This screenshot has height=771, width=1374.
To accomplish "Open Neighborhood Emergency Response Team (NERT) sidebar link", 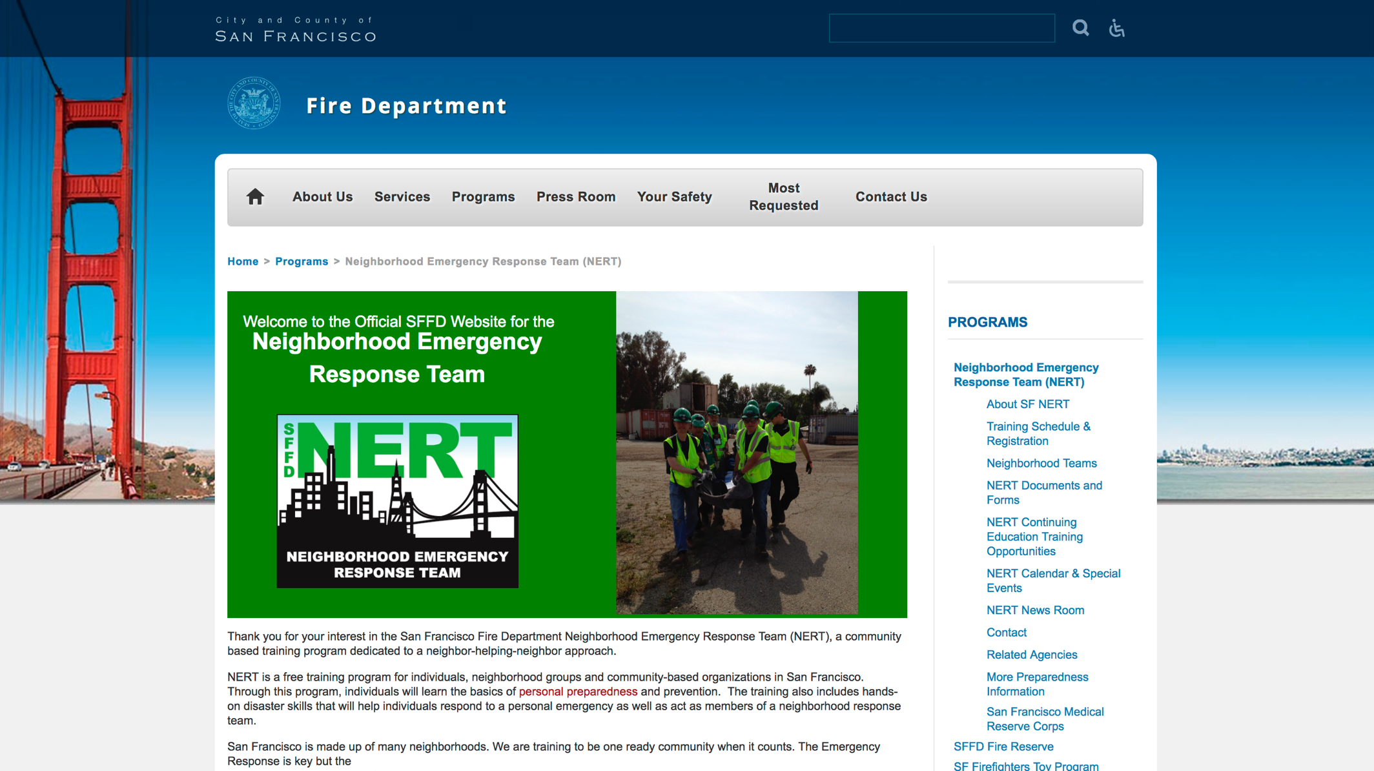I will [x=1026, y=375].
